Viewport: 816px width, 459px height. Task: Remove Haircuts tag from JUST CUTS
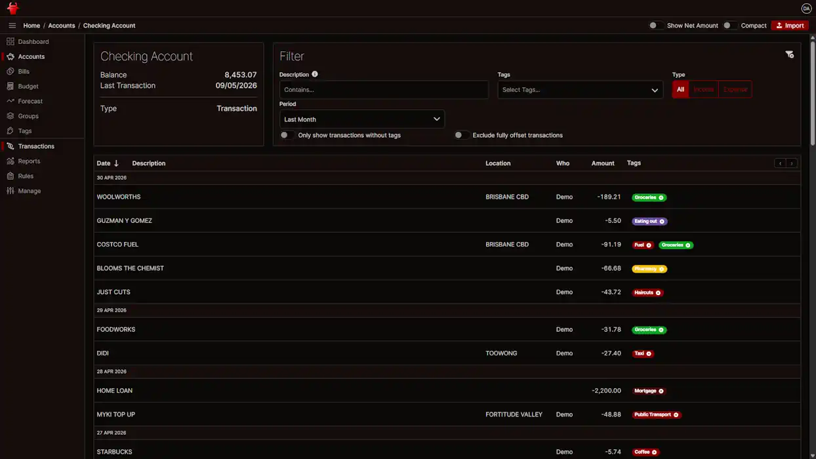658,293
